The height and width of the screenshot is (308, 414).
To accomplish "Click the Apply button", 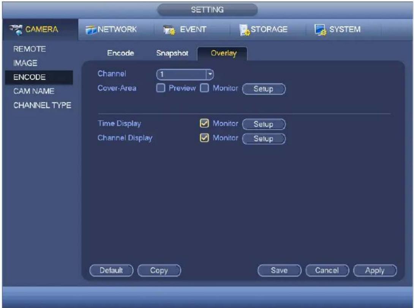I will [375, 270].
